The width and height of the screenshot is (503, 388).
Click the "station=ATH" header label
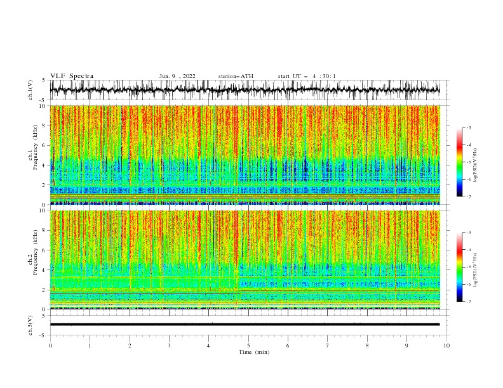pos(236,76)
